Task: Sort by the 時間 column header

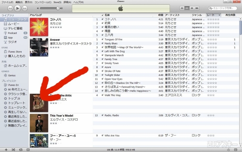Action: pos(161,15)
